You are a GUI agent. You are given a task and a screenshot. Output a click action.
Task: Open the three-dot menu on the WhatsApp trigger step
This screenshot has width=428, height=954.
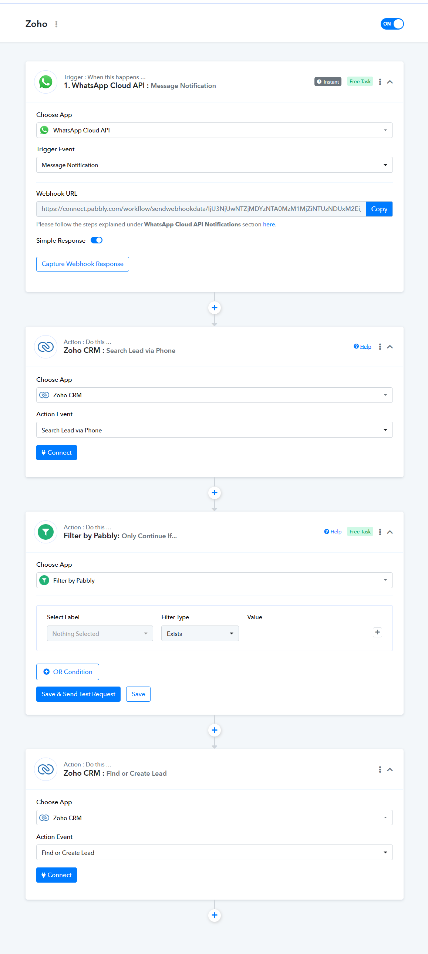click(x=380, y=82)
